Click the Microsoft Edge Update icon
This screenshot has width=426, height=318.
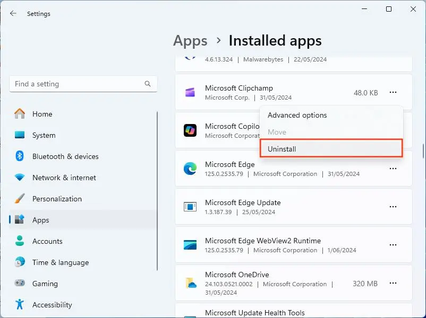tap(190, 207)
